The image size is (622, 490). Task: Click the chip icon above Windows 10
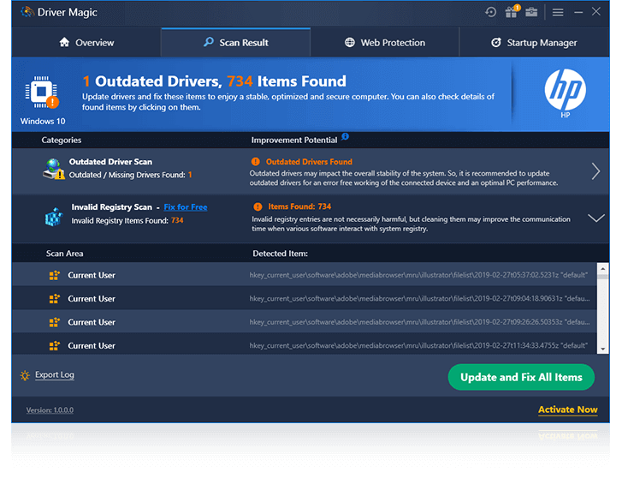tap(42, 93)
